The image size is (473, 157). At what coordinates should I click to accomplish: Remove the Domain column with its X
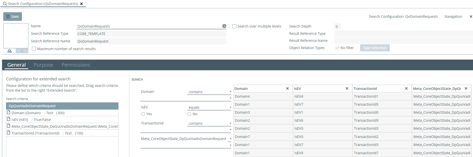click(x=287, y=88)
